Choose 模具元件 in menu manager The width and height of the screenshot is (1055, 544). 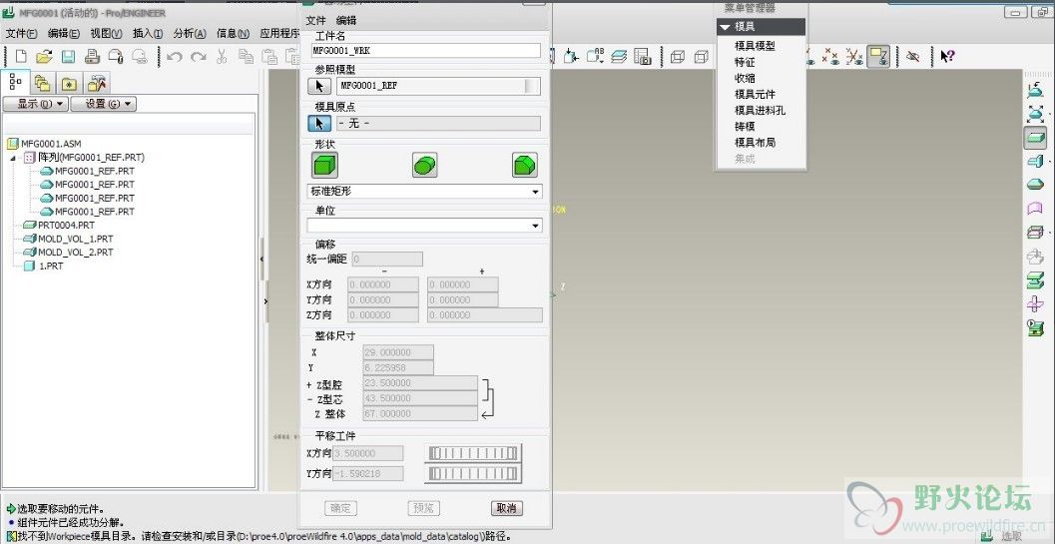pyautogui.click(x=755, y=94)
